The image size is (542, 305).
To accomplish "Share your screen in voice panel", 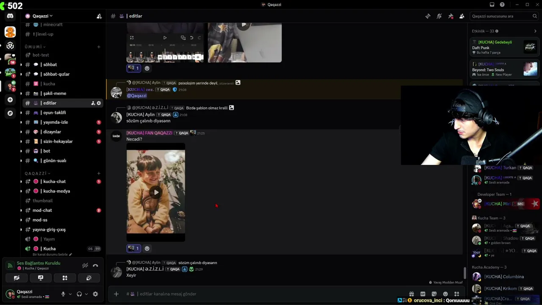I will 41,278.
